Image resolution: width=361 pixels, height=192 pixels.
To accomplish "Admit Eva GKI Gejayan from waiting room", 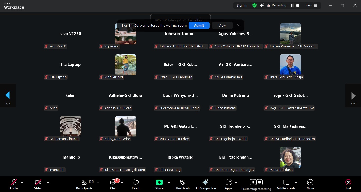I will (x=199, y=25).
